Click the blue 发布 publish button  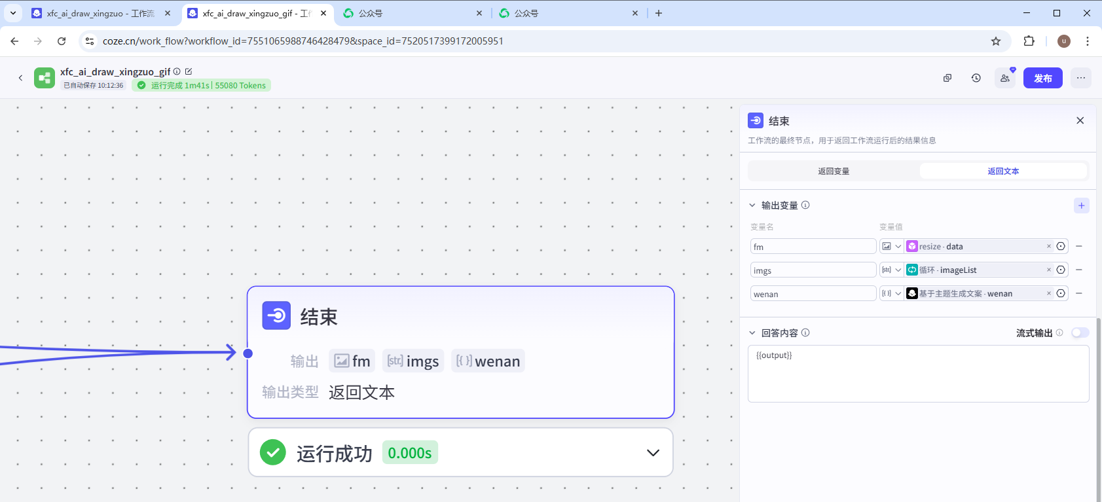point(1043,78)
